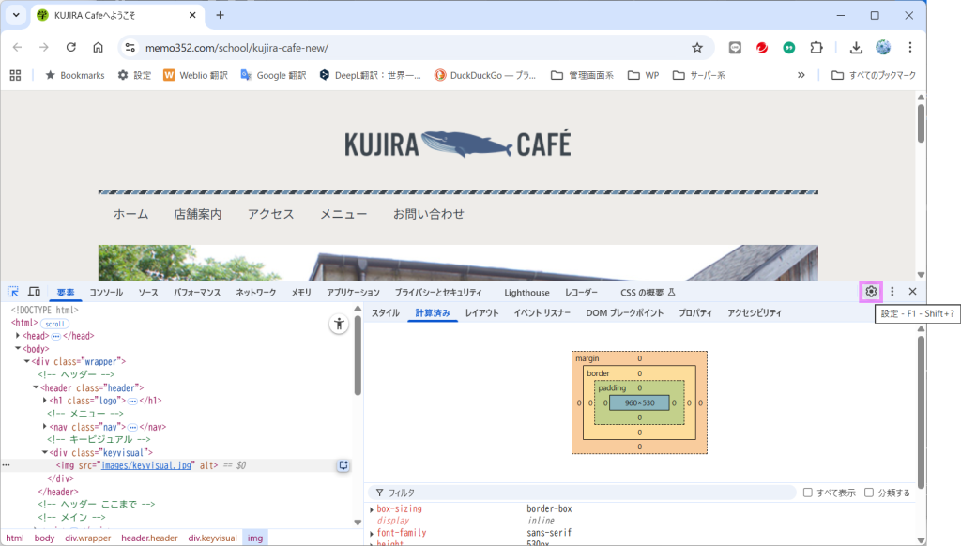Open the browser extensions puzzle icon
Viewport: 961px width, 546px height.
816,47
